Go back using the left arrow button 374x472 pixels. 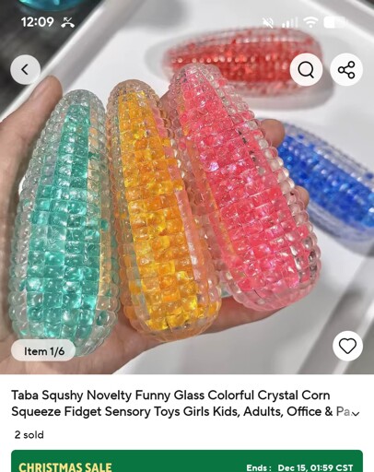pyautogui.click(x=25, y=70)
